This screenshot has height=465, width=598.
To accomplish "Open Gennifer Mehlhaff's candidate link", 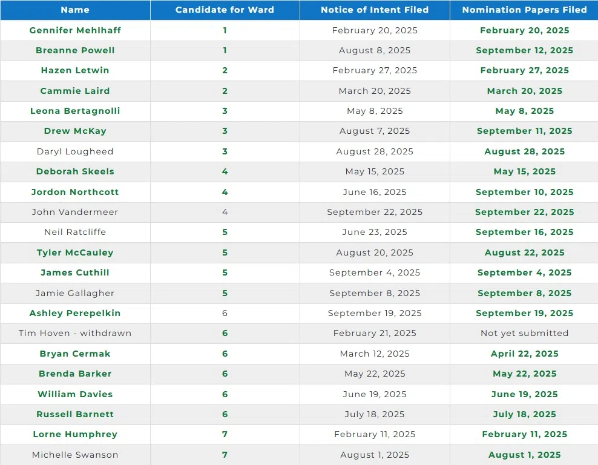I will click(75, 30).
